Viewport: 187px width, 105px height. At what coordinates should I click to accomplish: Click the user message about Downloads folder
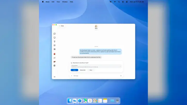pos(100,52)
